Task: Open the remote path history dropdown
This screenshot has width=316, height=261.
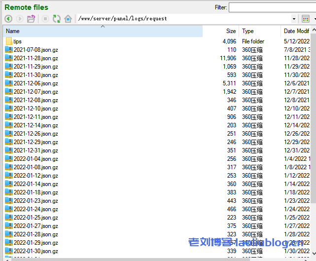Action: [294, 19]
